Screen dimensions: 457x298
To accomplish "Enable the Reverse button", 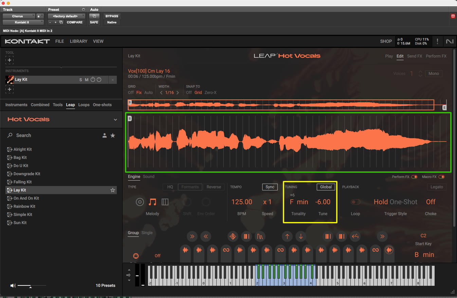I will click(x=214, y=187).
